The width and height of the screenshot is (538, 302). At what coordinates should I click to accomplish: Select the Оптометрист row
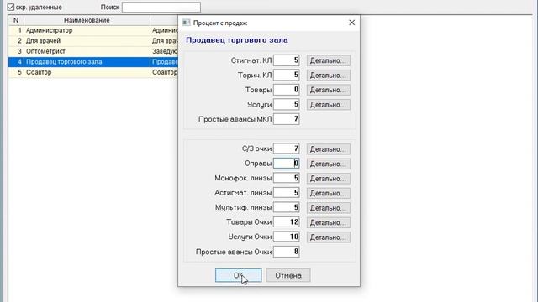pos(93,51)
